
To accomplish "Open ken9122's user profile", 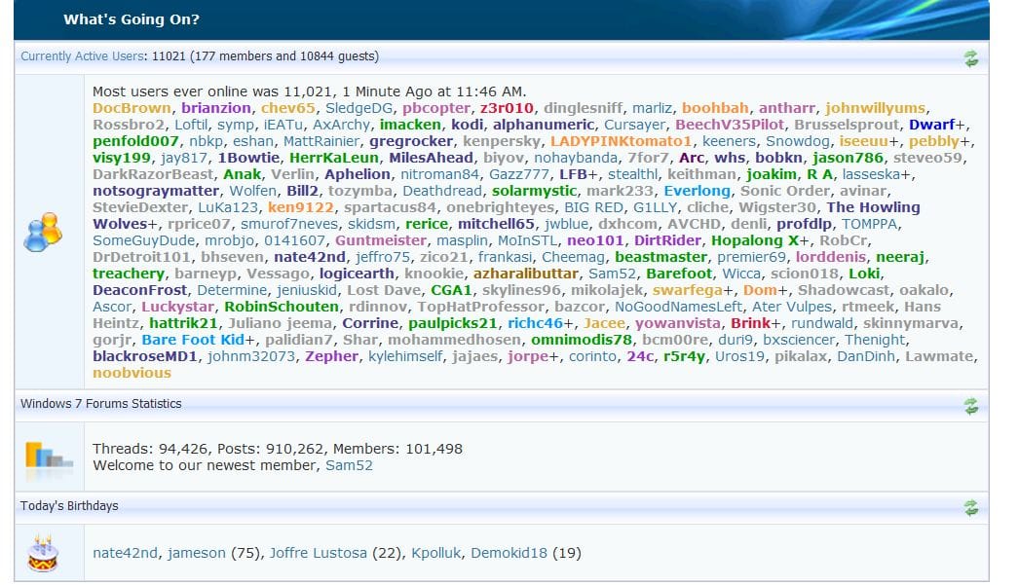I will click(301, 207).
